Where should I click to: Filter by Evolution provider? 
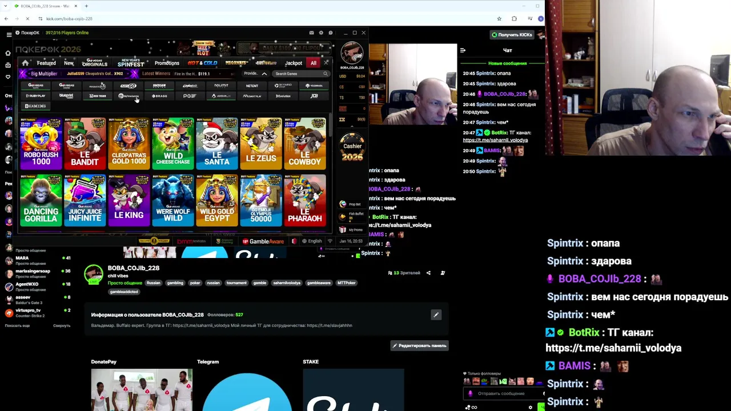pyautogui.click(x=283, y=96)
